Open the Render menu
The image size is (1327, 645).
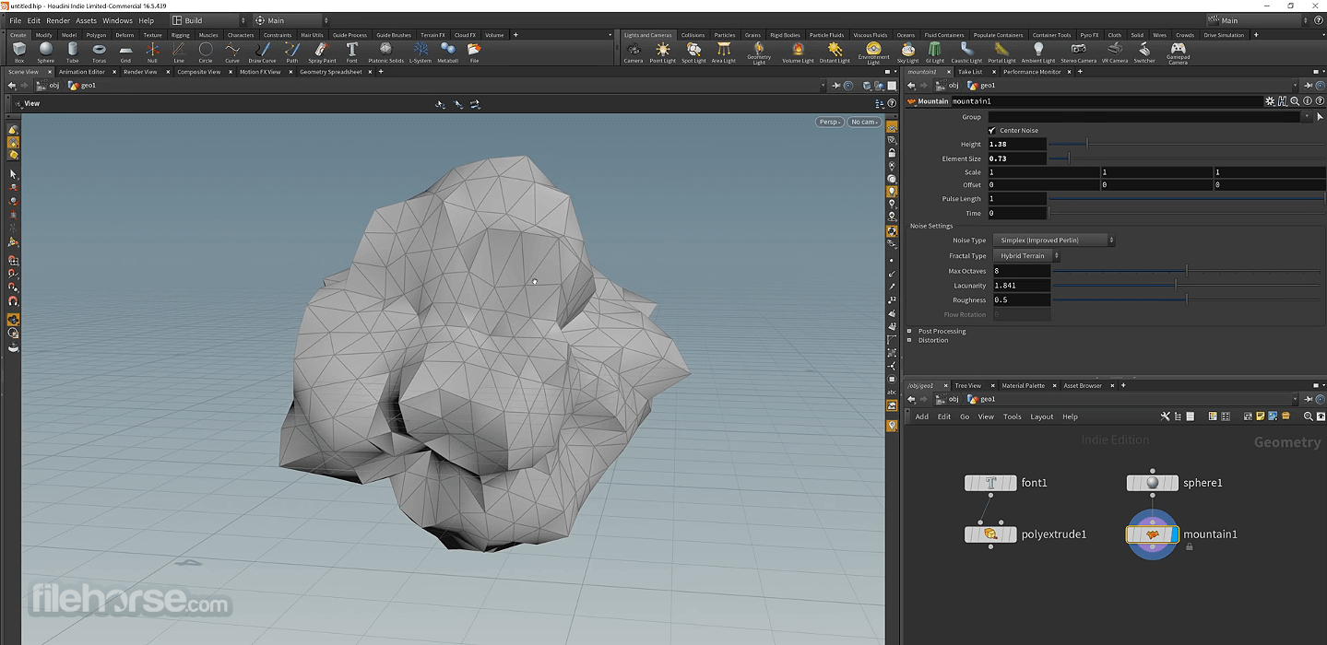coord(58,20)
